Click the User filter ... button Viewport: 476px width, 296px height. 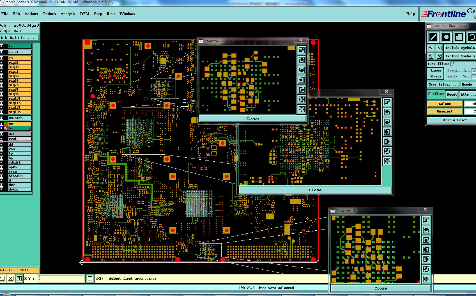coord(443,84)
